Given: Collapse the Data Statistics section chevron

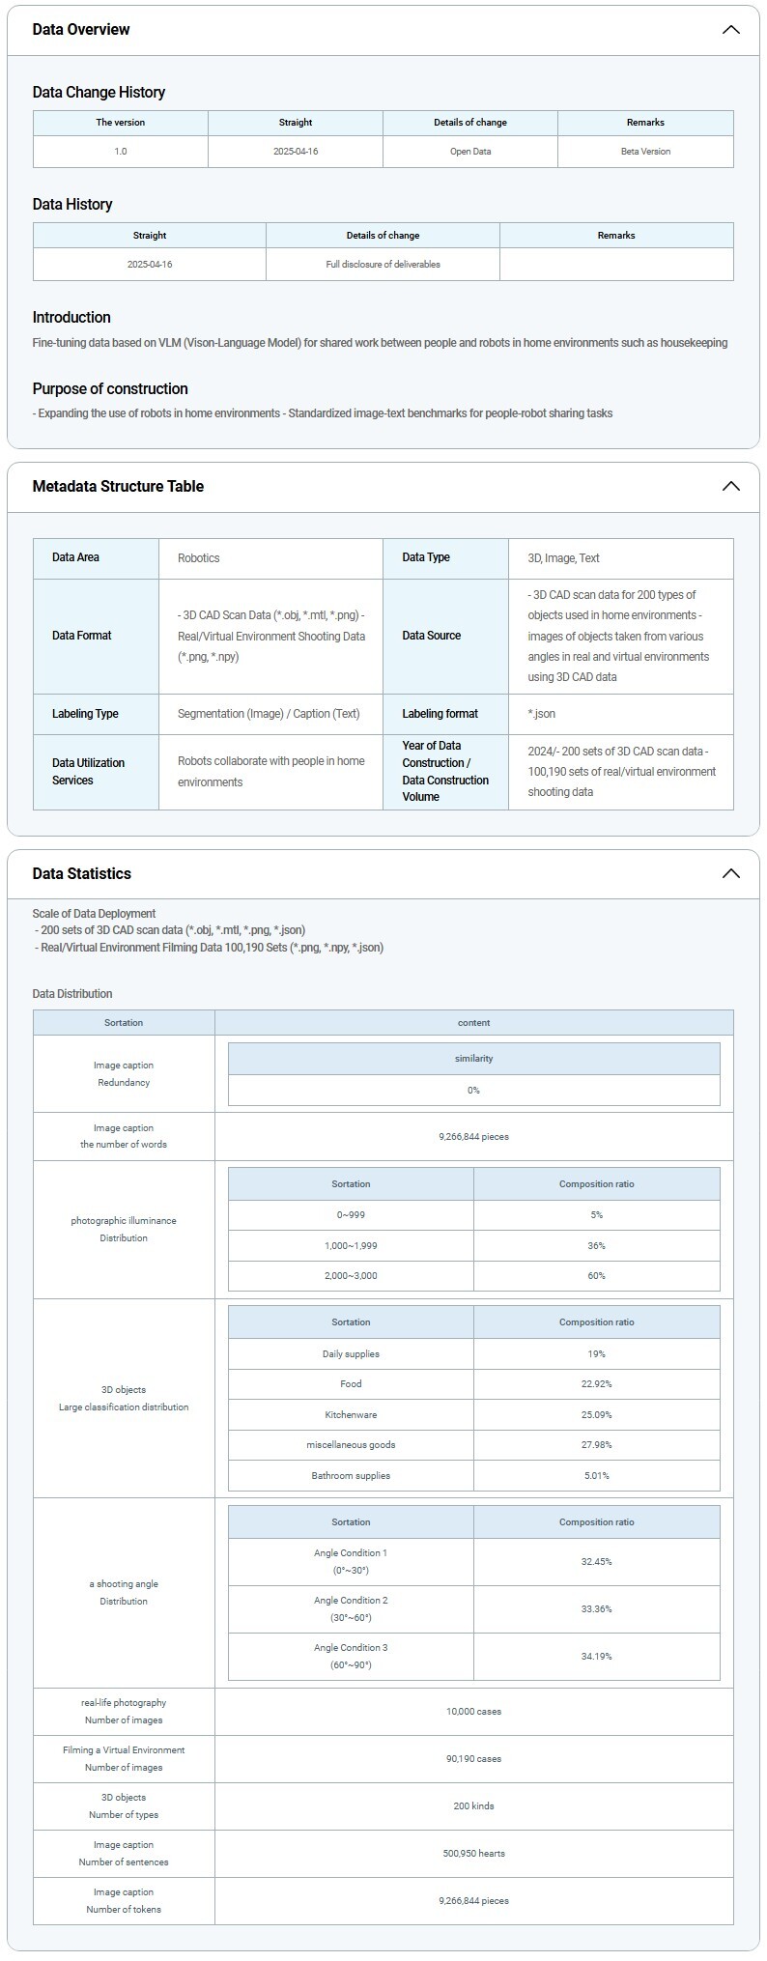Looking at the screenshot, I should point(730,874).
